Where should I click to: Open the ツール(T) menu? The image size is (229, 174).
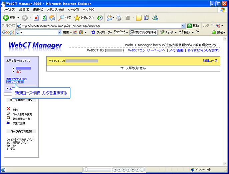(73, 10)
